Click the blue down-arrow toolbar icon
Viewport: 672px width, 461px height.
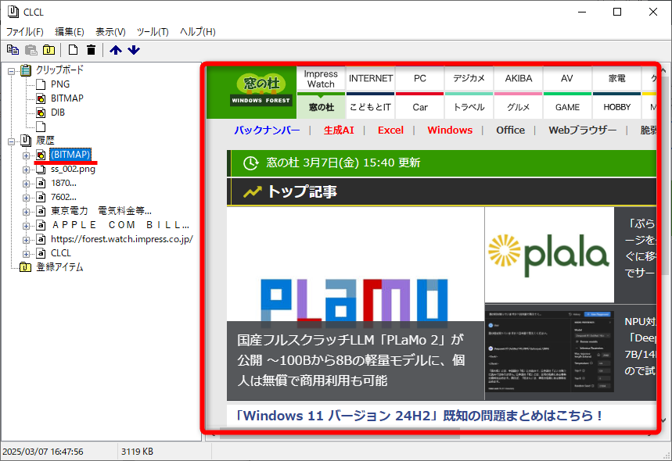(133, 49)
